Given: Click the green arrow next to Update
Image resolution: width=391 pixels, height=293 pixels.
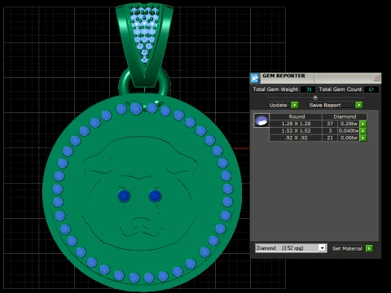Looking at the screenshot, I should [x=295, y=105].
